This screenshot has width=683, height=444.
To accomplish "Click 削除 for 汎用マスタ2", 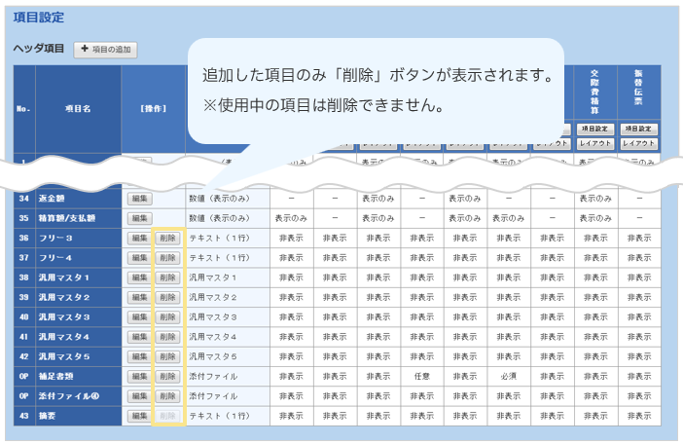I will [x=167, y=298].
